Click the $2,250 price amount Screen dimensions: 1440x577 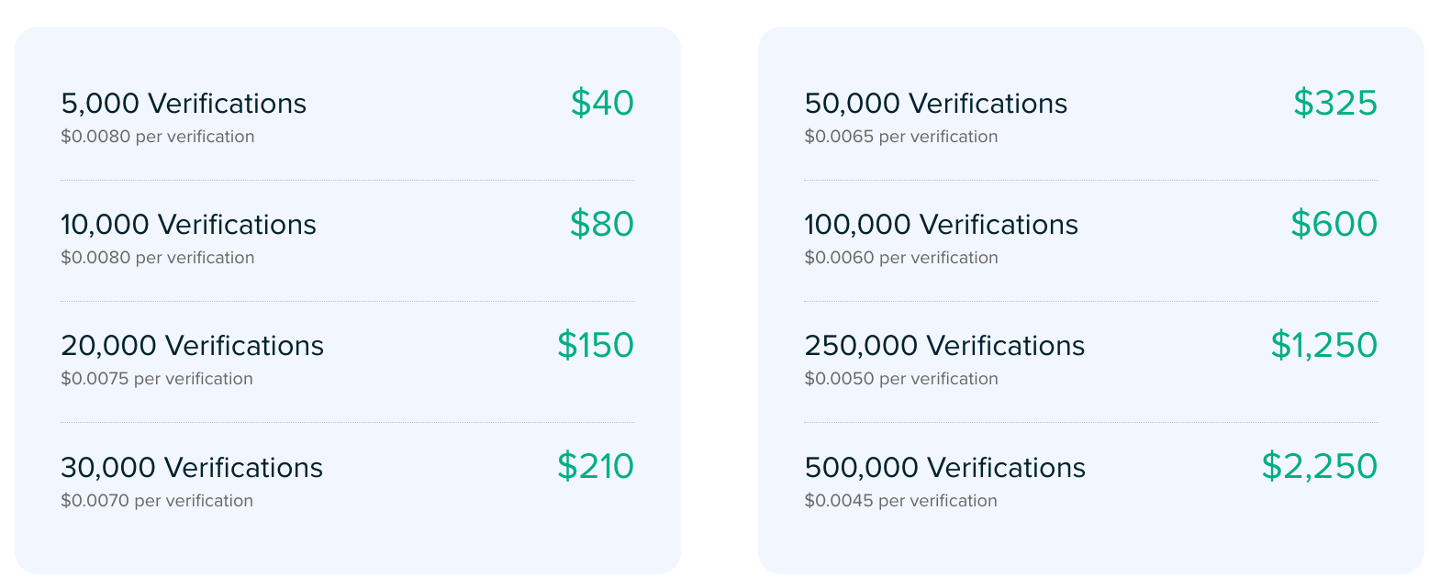[x=1319, y=466]
